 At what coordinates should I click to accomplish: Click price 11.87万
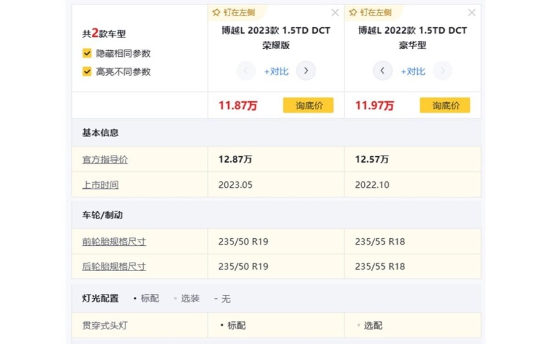(x=238, y=106)
